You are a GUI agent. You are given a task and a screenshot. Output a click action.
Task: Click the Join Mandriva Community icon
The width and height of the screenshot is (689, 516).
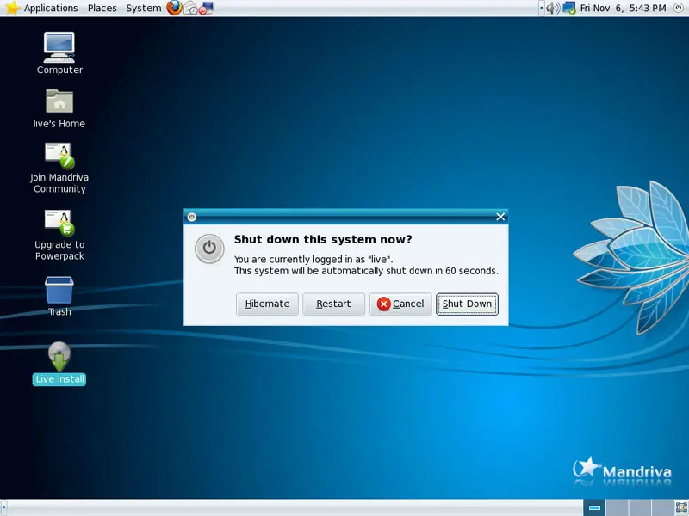click(59, 168)
